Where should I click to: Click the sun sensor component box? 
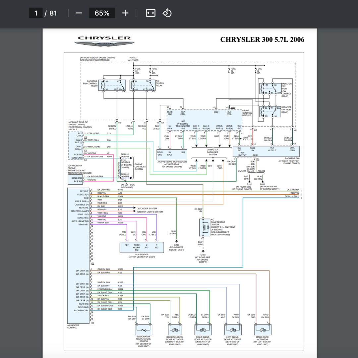(142, 247)
